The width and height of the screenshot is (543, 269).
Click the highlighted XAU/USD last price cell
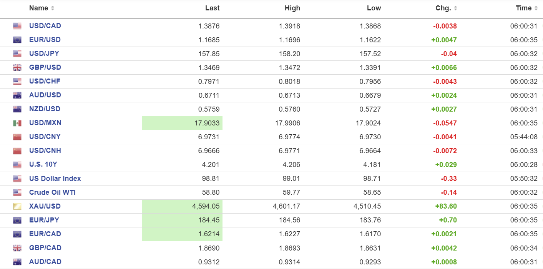[x=182, y=206]
